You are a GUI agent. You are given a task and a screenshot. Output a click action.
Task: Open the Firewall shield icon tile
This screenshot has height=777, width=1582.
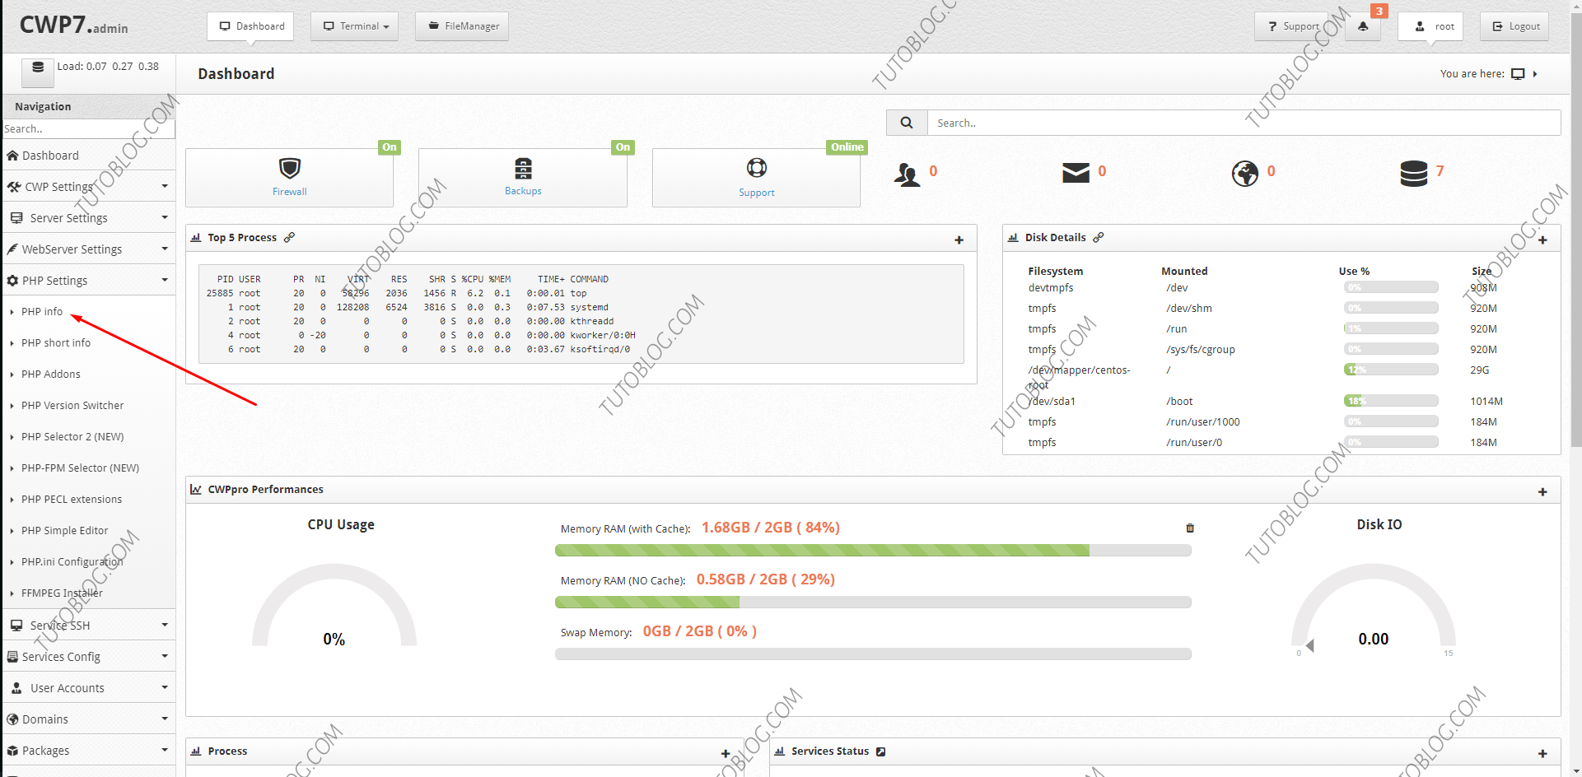click(x=289, y=177)
